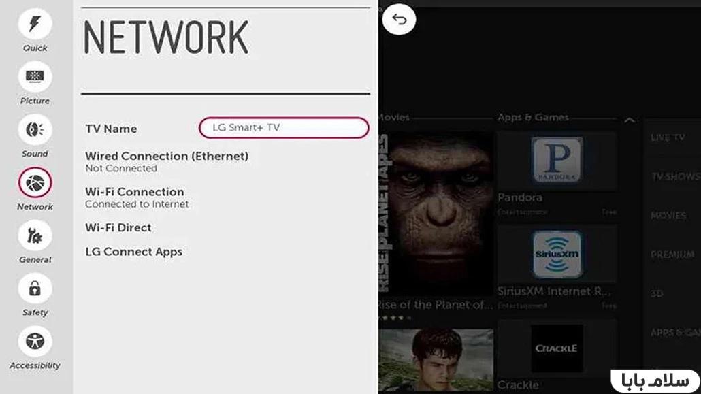Edit the TV Name field
The image size is (701, 394).
tap(283, 128)
